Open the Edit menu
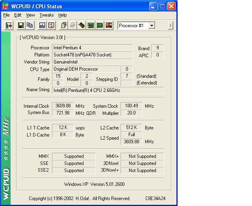This screenshot has height=206, width=252. (18, 15)
